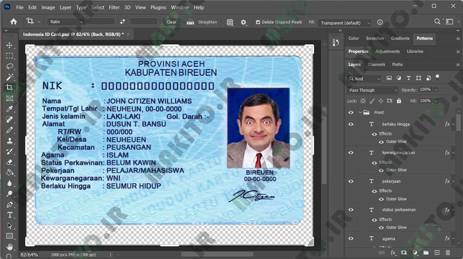Select the Eraser tool
This screenshot has width=463, height=259.
[x=9, y=162]
